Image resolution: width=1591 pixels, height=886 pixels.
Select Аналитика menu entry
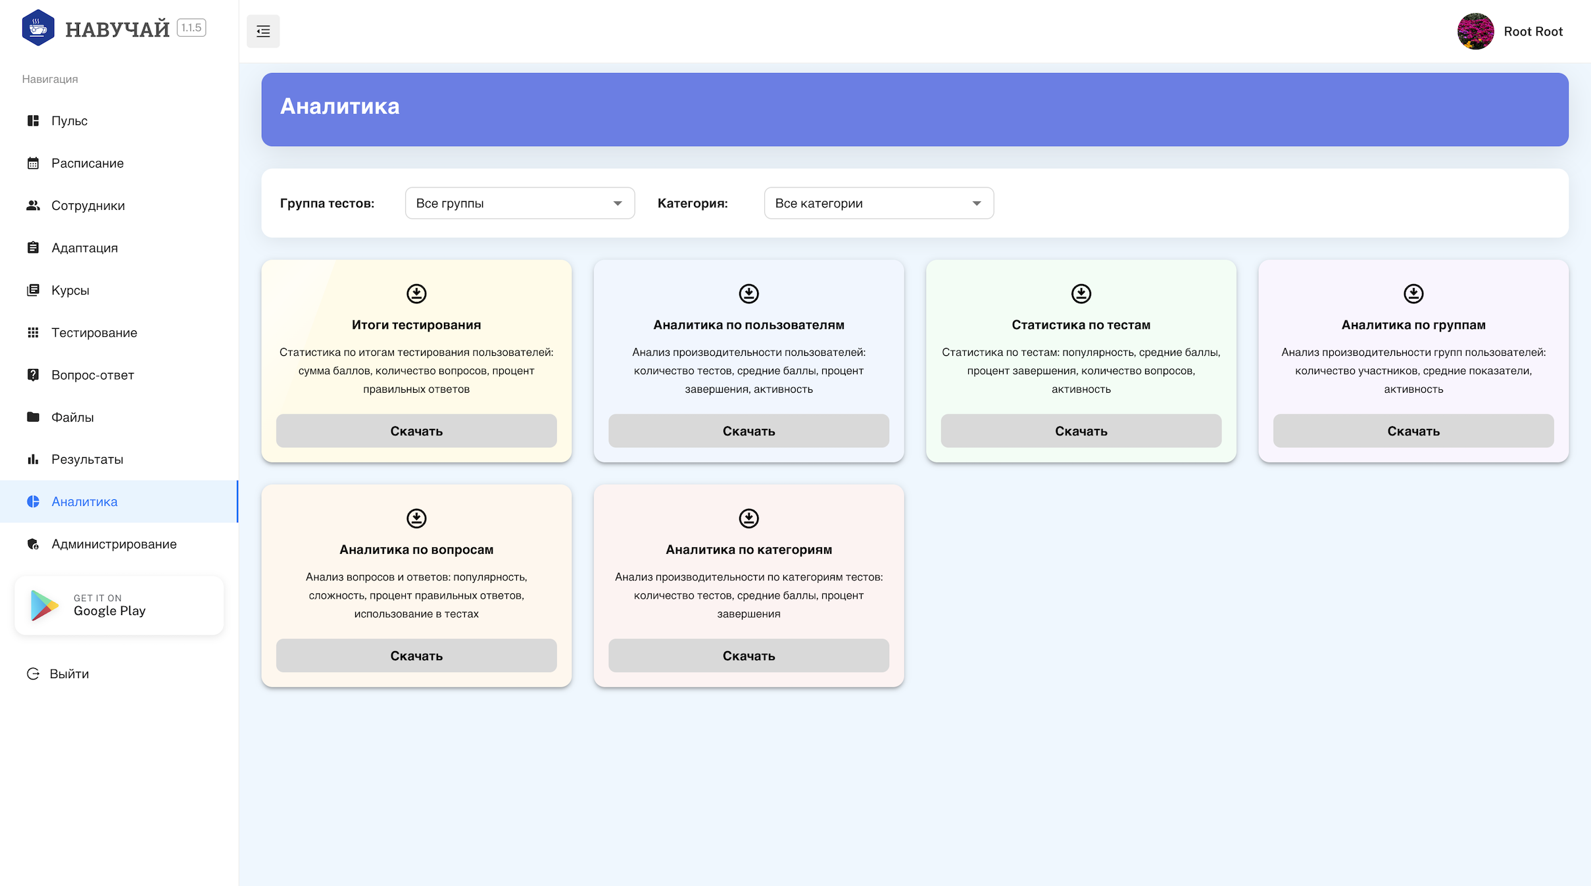(x=119, y=501)
